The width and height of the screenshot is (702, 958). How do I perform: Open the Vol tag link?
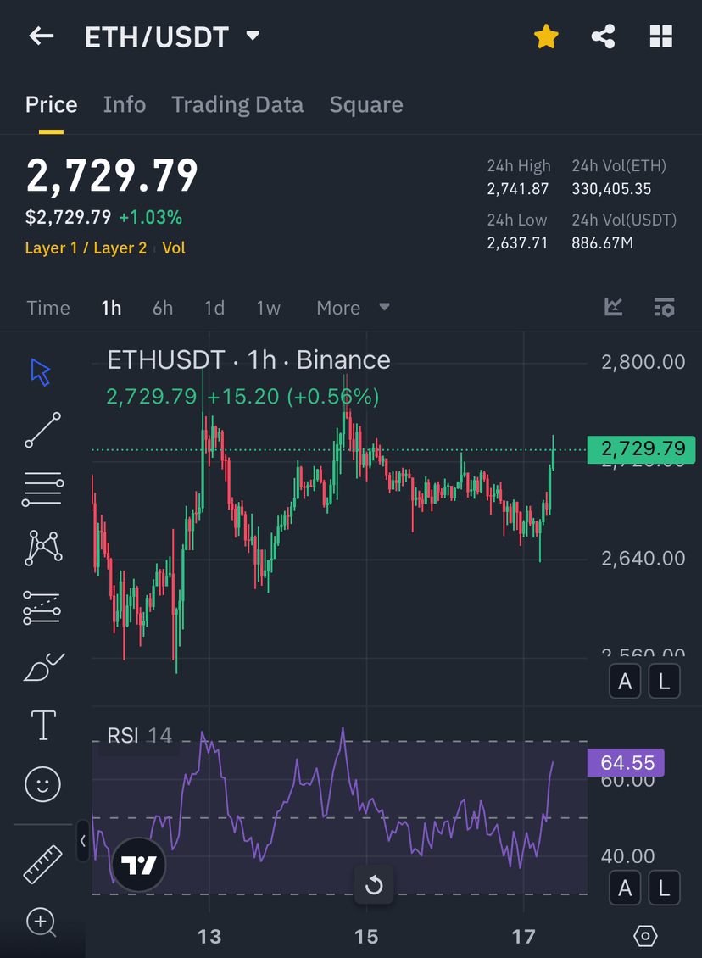click(x=174, y=248)
